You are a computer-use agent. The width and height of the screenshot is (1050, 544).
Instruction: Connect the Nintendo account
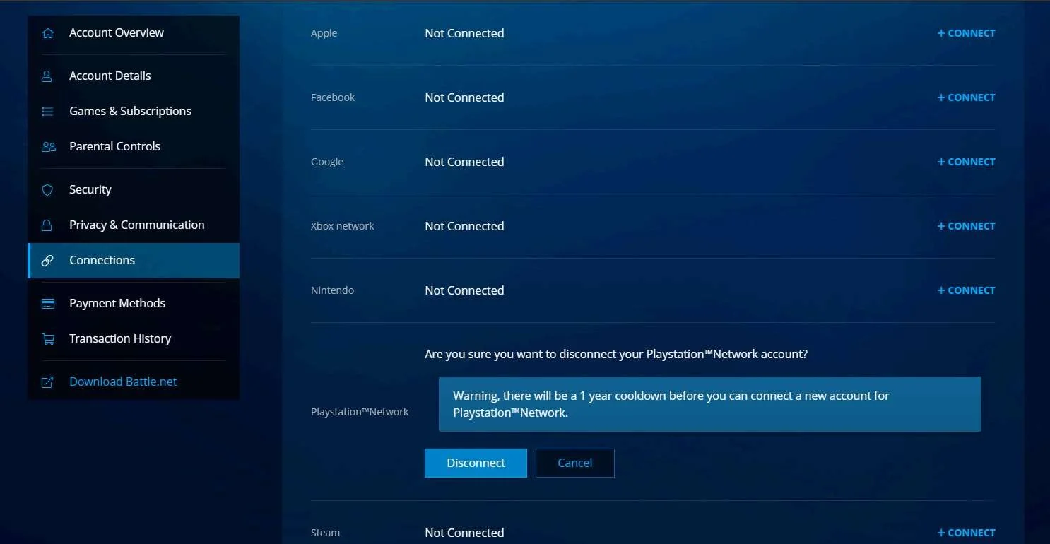[966, 290]
